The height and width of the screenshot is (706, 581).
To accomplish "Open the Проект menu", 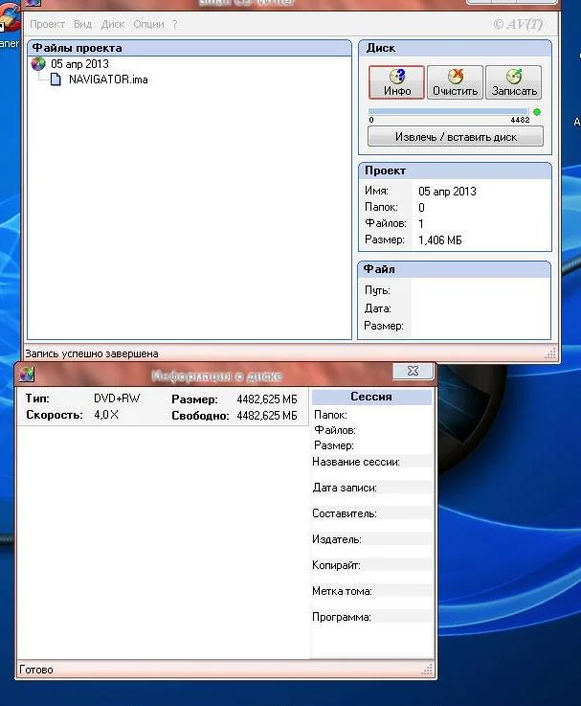I will [47, 24].
